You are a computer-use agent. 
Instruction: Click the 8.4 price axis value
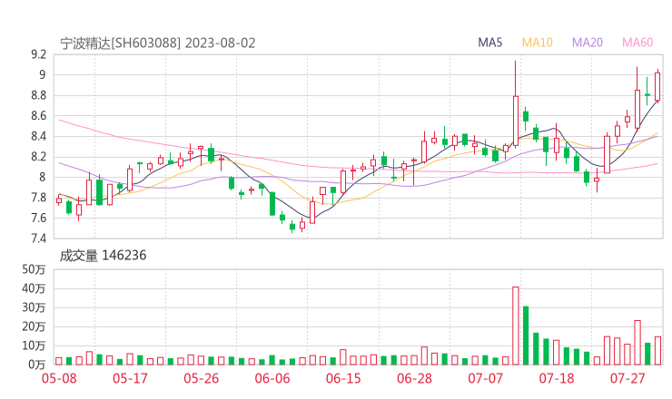pos(38,137)
